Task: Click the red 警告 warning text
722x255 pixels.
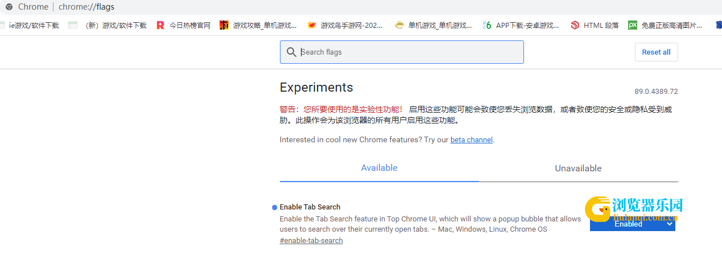Action: pyautogui.click(x=341, y=109)
